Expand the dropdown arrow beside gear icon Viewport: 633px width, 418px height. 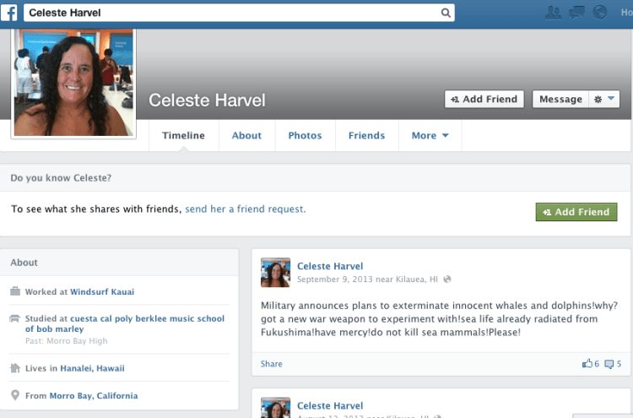[x=611, y=98]
